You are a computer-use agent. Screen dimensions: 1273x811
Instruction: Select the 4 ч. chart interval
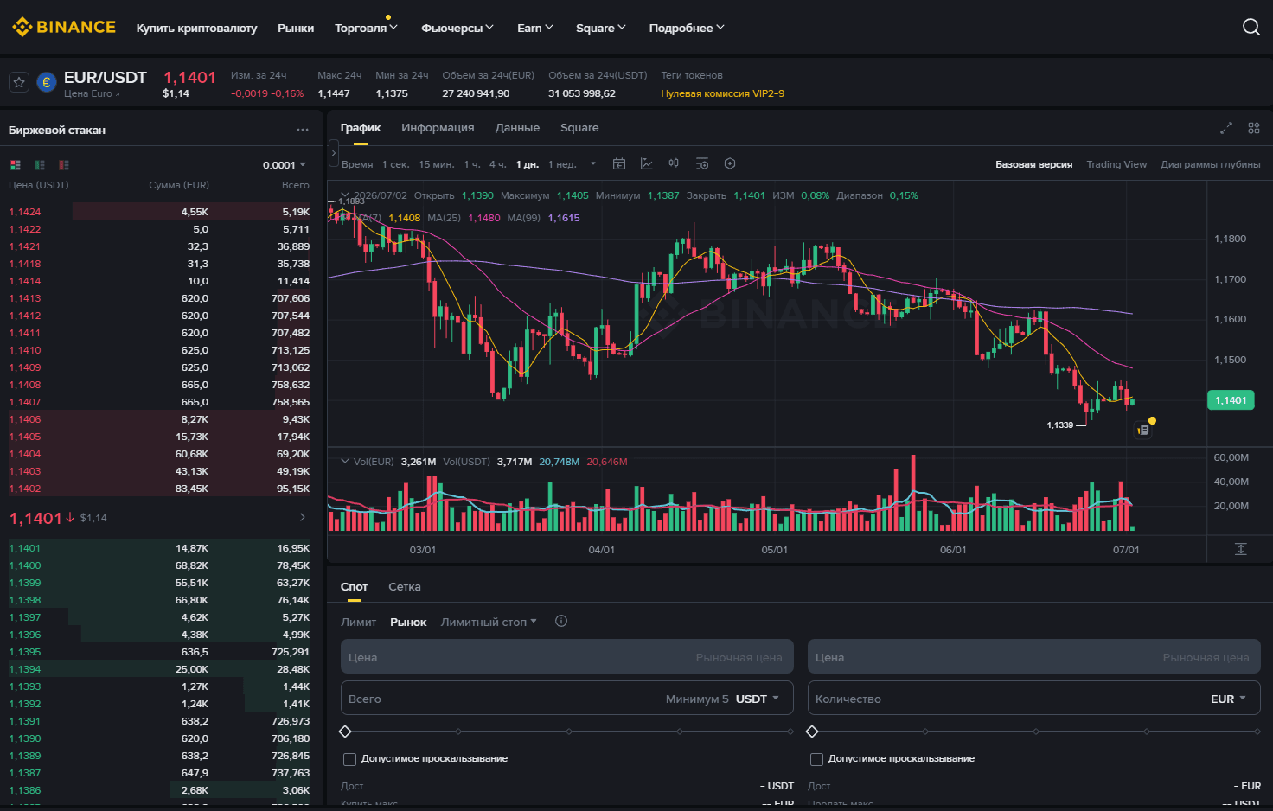click(x=498, y=164)
